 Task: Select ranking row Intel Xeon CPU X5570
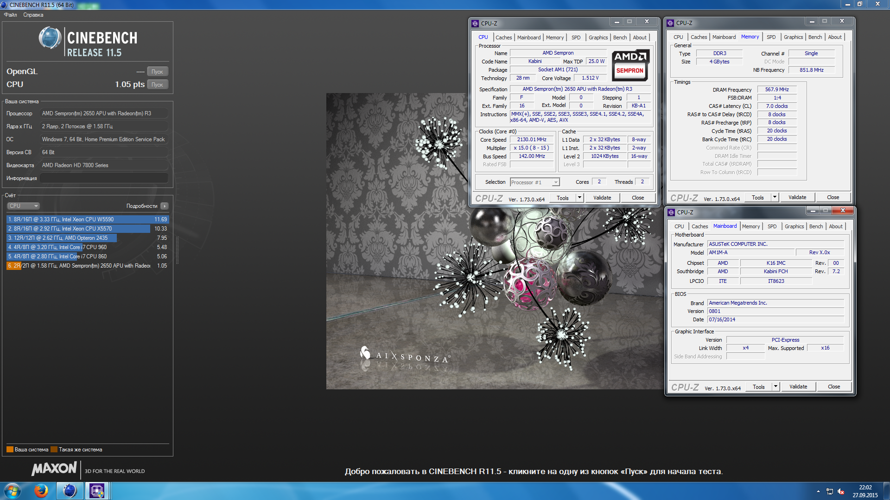(x=88, y=229)
